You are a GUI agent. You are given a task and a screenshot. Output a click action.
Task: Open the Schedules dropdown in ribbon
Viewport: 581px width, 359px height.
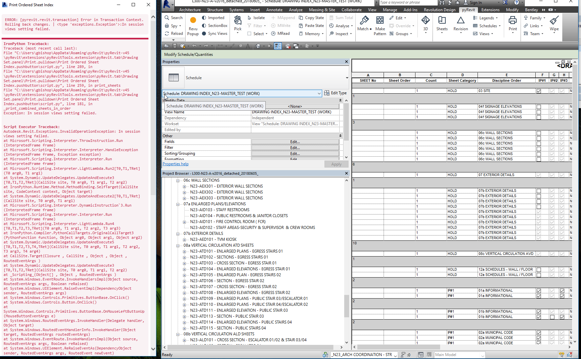click(487, 26)
